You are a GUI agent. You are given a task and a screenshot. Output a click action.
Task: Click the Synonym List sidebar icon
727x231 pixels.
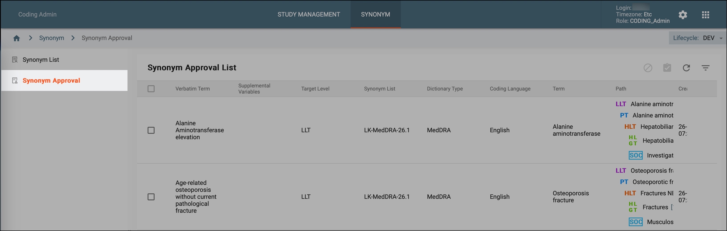coord(15,60)
